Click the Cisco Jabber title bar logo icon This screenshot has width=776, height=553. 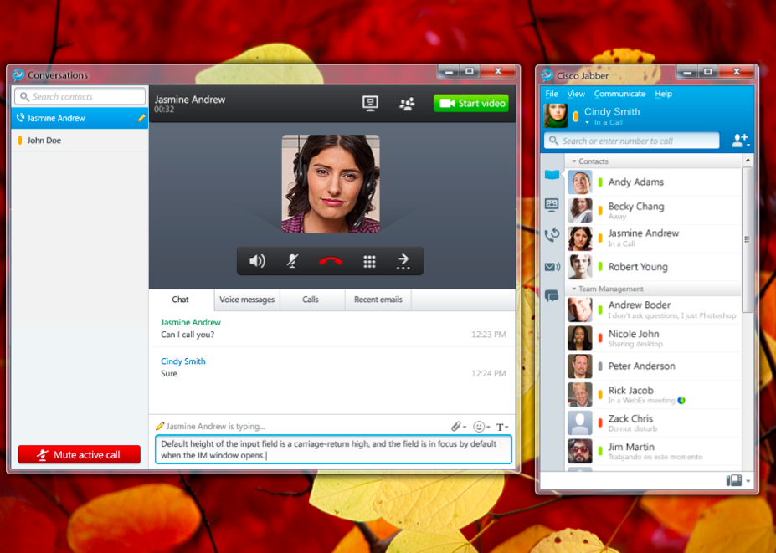[547, 75]
